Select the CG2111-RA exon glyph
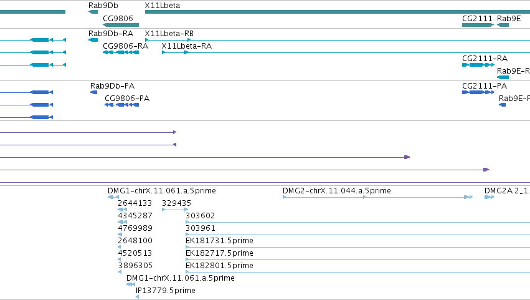 pyautogui.click(x=478, y=65)
